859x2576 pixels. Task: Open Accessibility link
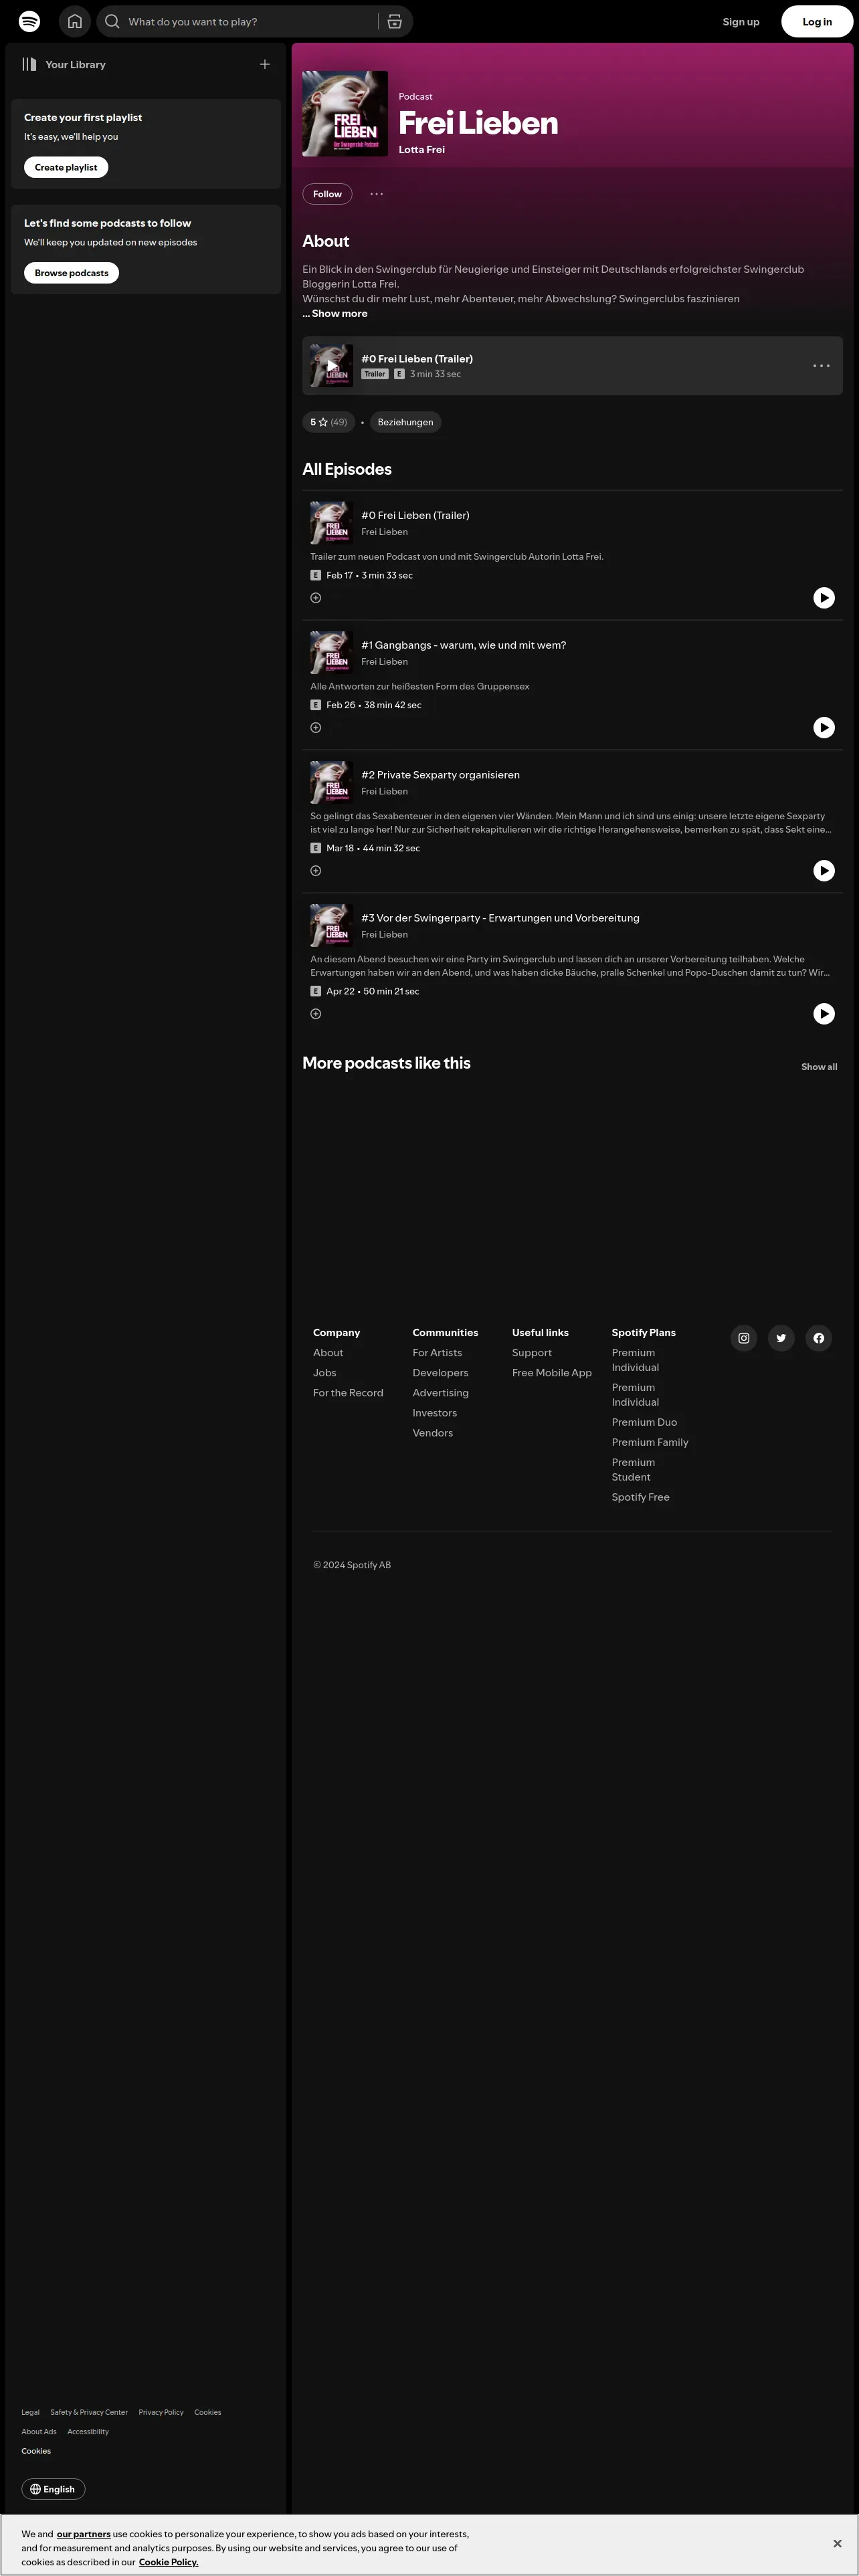click(88, 2431)
